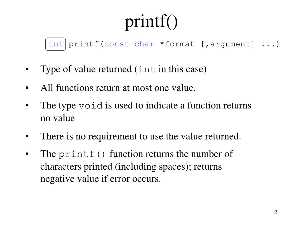Click the blue char keyword
303x227 pixels.
click(144, 44)
